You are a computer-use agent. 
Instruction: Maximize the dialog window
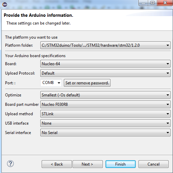click(153, 3)
